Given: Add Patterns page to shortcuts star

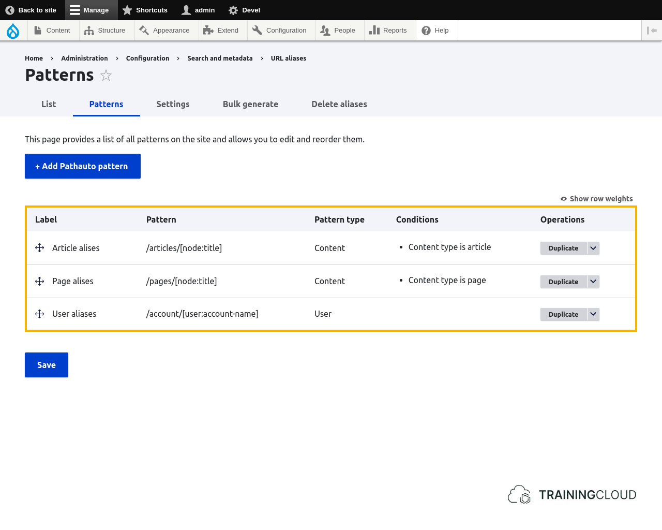Looking at the screenshot, I should 106,76.
